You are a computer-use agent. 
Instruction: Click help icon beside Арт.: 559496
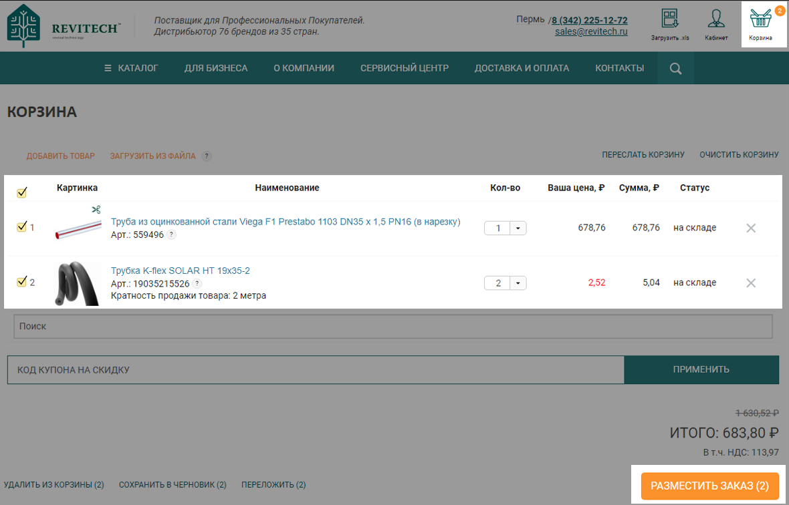[x=172, y=234]
